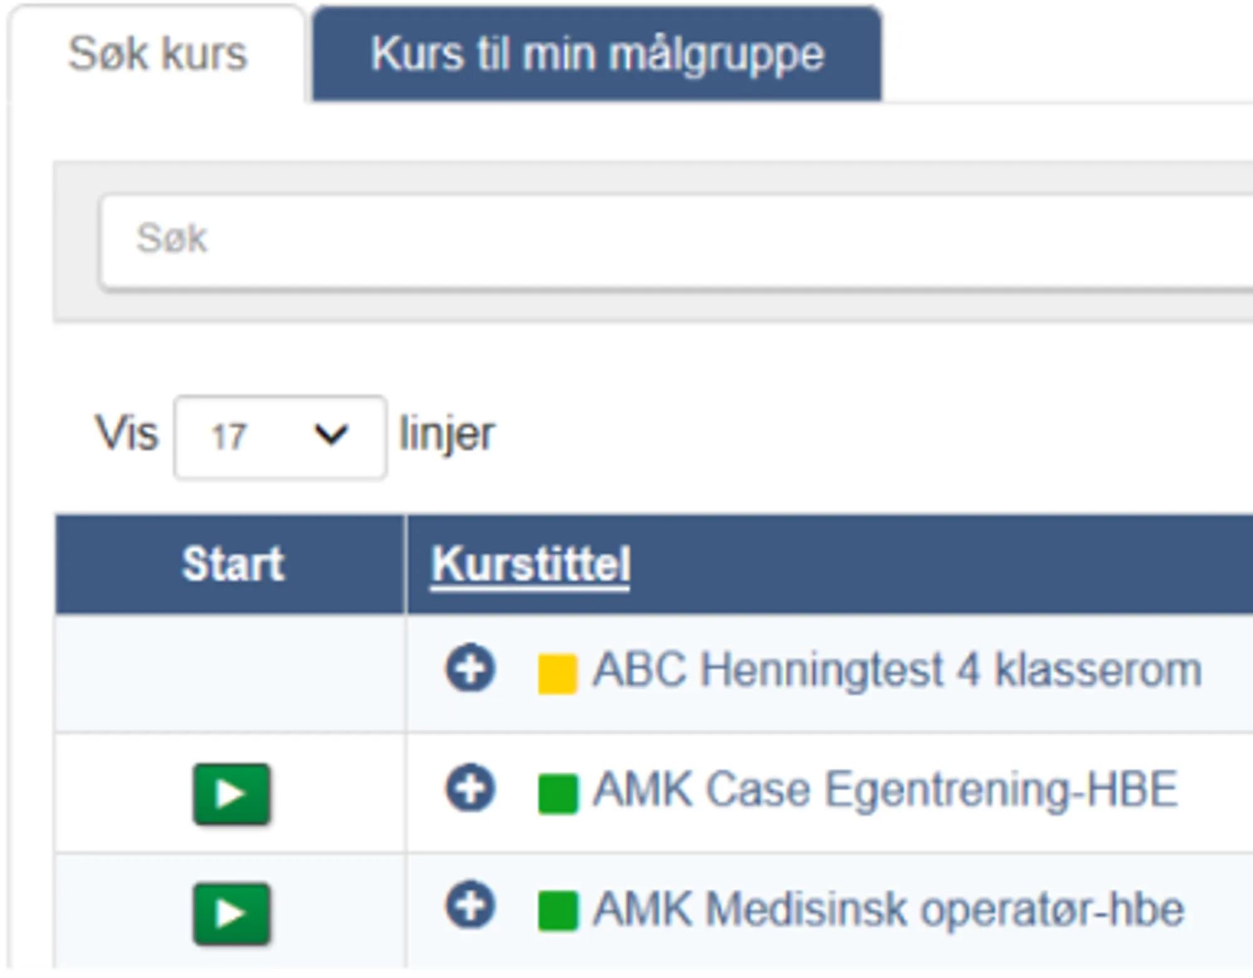Focus the Søk search input field
The image size is (1253, 978).
point(676,242)
